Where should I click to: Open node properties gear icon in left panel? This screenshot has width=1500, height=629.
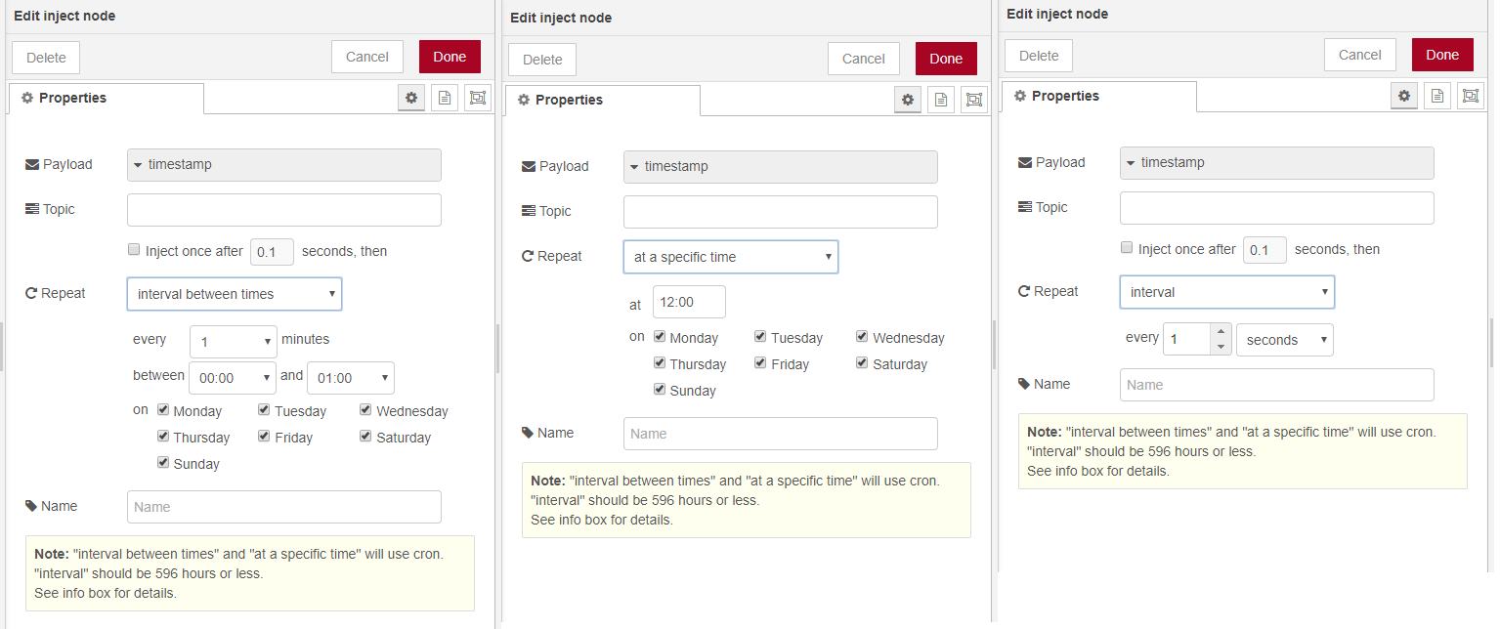click(x=411, y=98)
